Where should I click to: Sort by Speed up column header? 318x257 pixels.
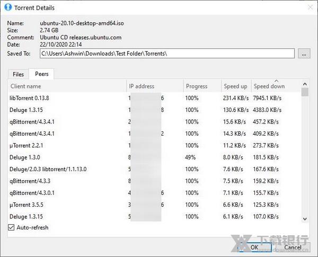click(x=235, y=86)
